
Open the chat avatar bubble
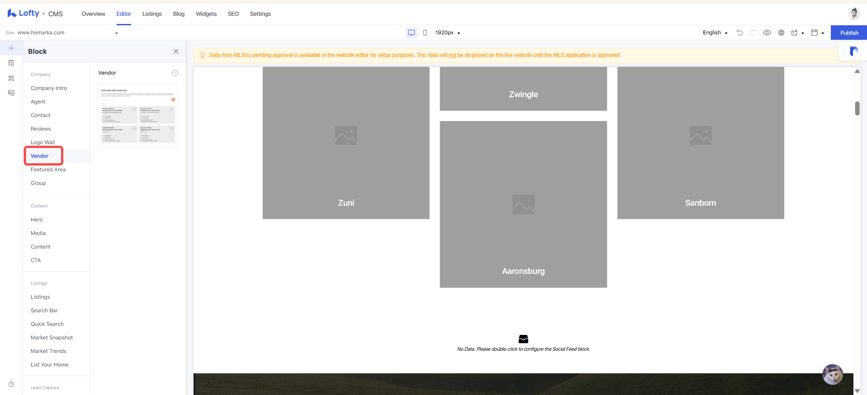(x=832, y=374)
